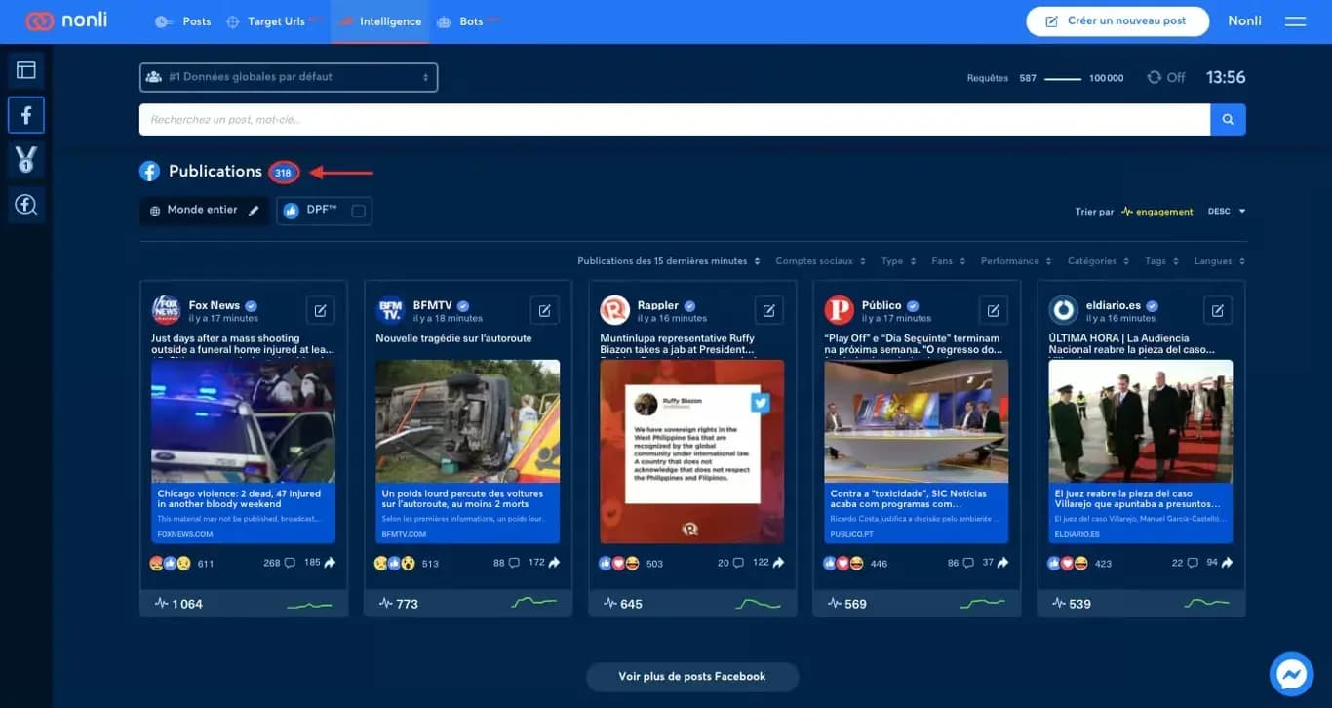This screenshot has width=1332, height=708.
Task: Click the 645 engagement score
Action: pyautogui.click(x=622, y=604)
